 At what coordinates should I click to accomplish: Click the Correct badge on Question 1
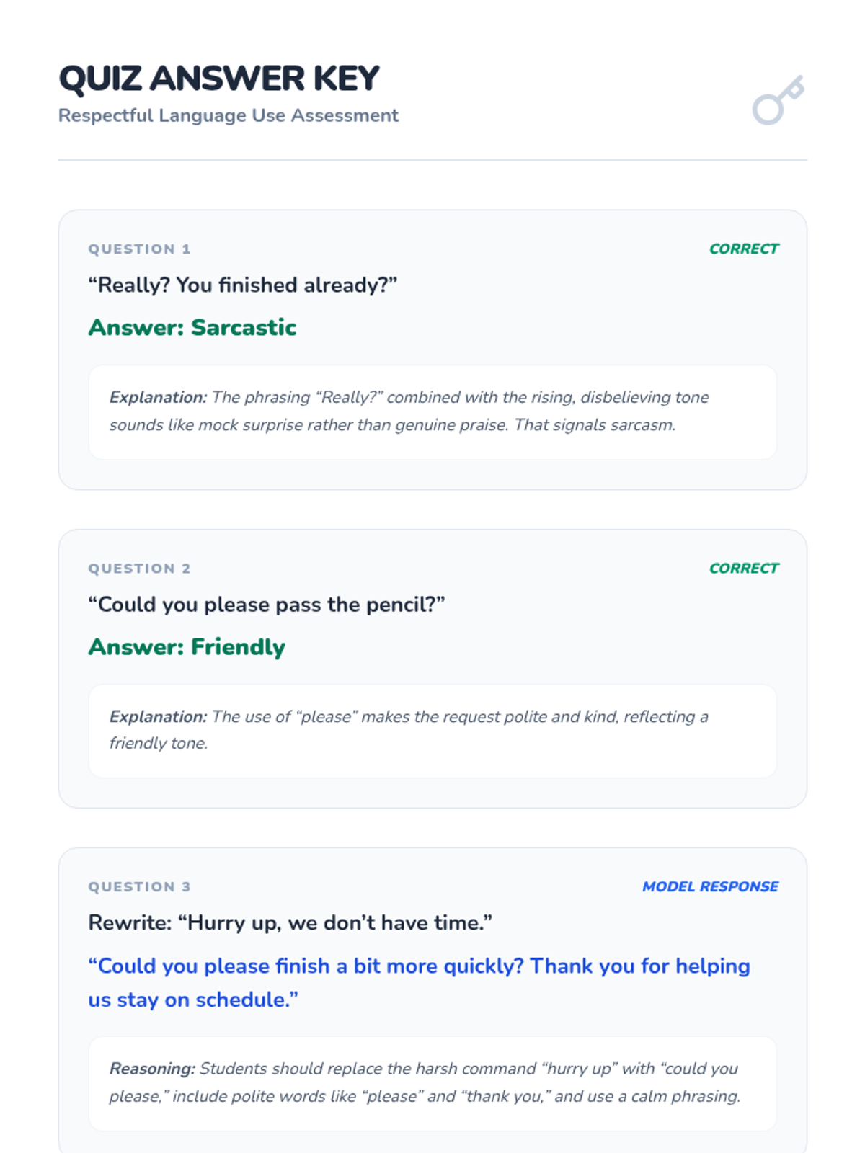tap(743, 249)
